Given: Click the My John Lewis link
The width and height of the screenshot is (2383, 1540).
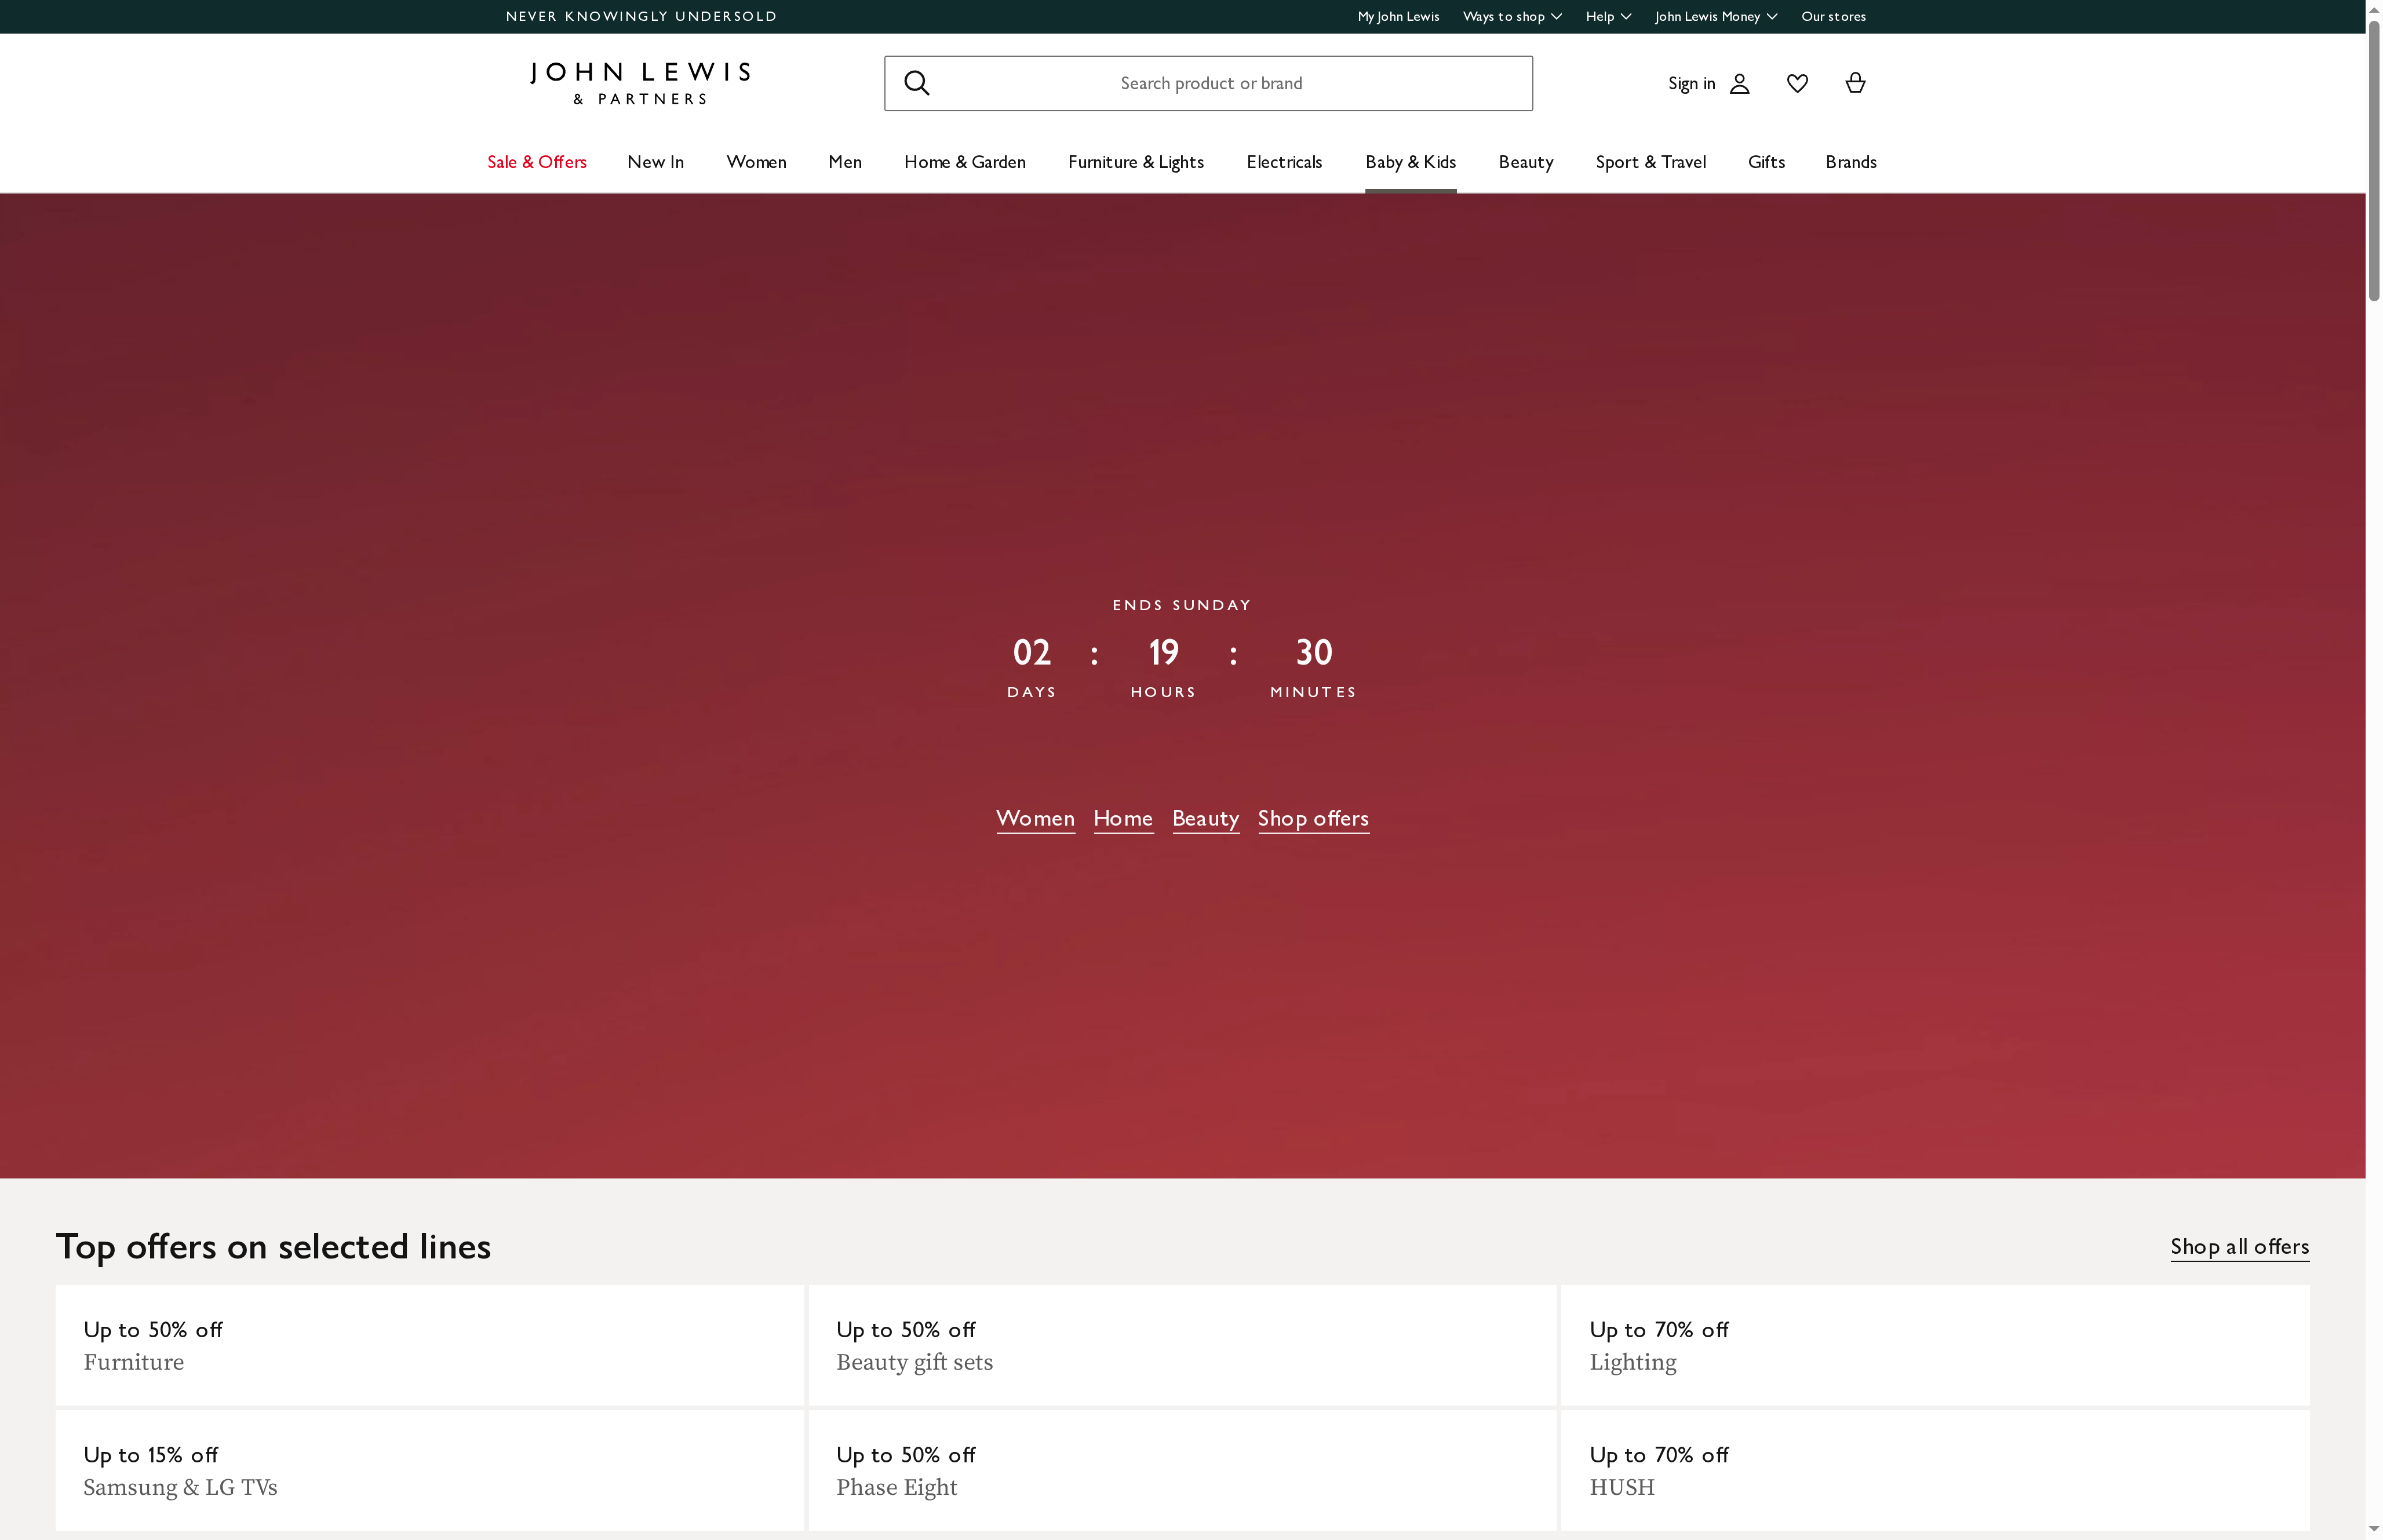Looking at the screenshot, I should point(1397,16).
